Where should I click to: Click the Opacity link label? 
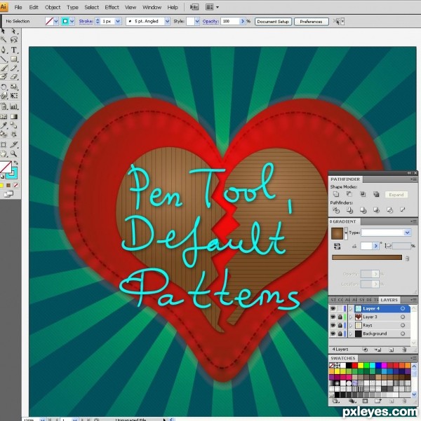point(210,21)
